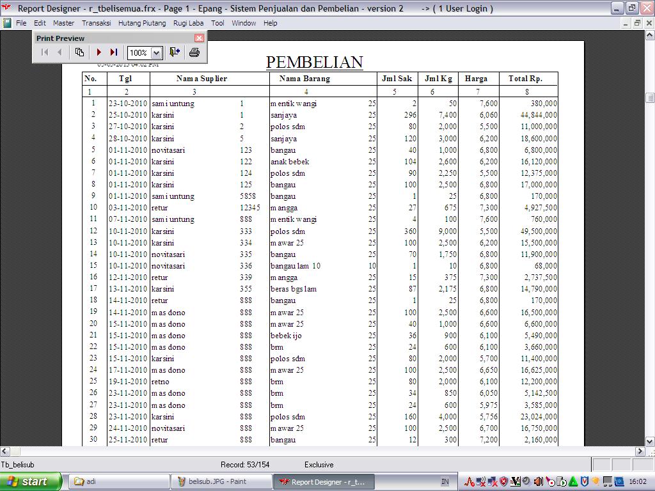
Task: Close the preview with the door icon
Action: click(175, 52)
